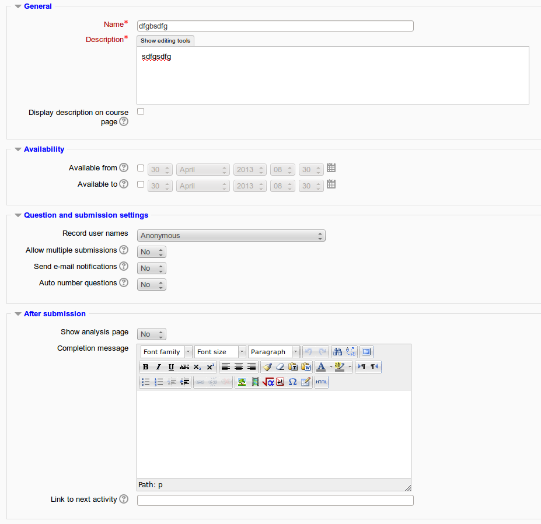Apply subscript formatting
This screenshot has width=541, height=524.
point(197,366)
